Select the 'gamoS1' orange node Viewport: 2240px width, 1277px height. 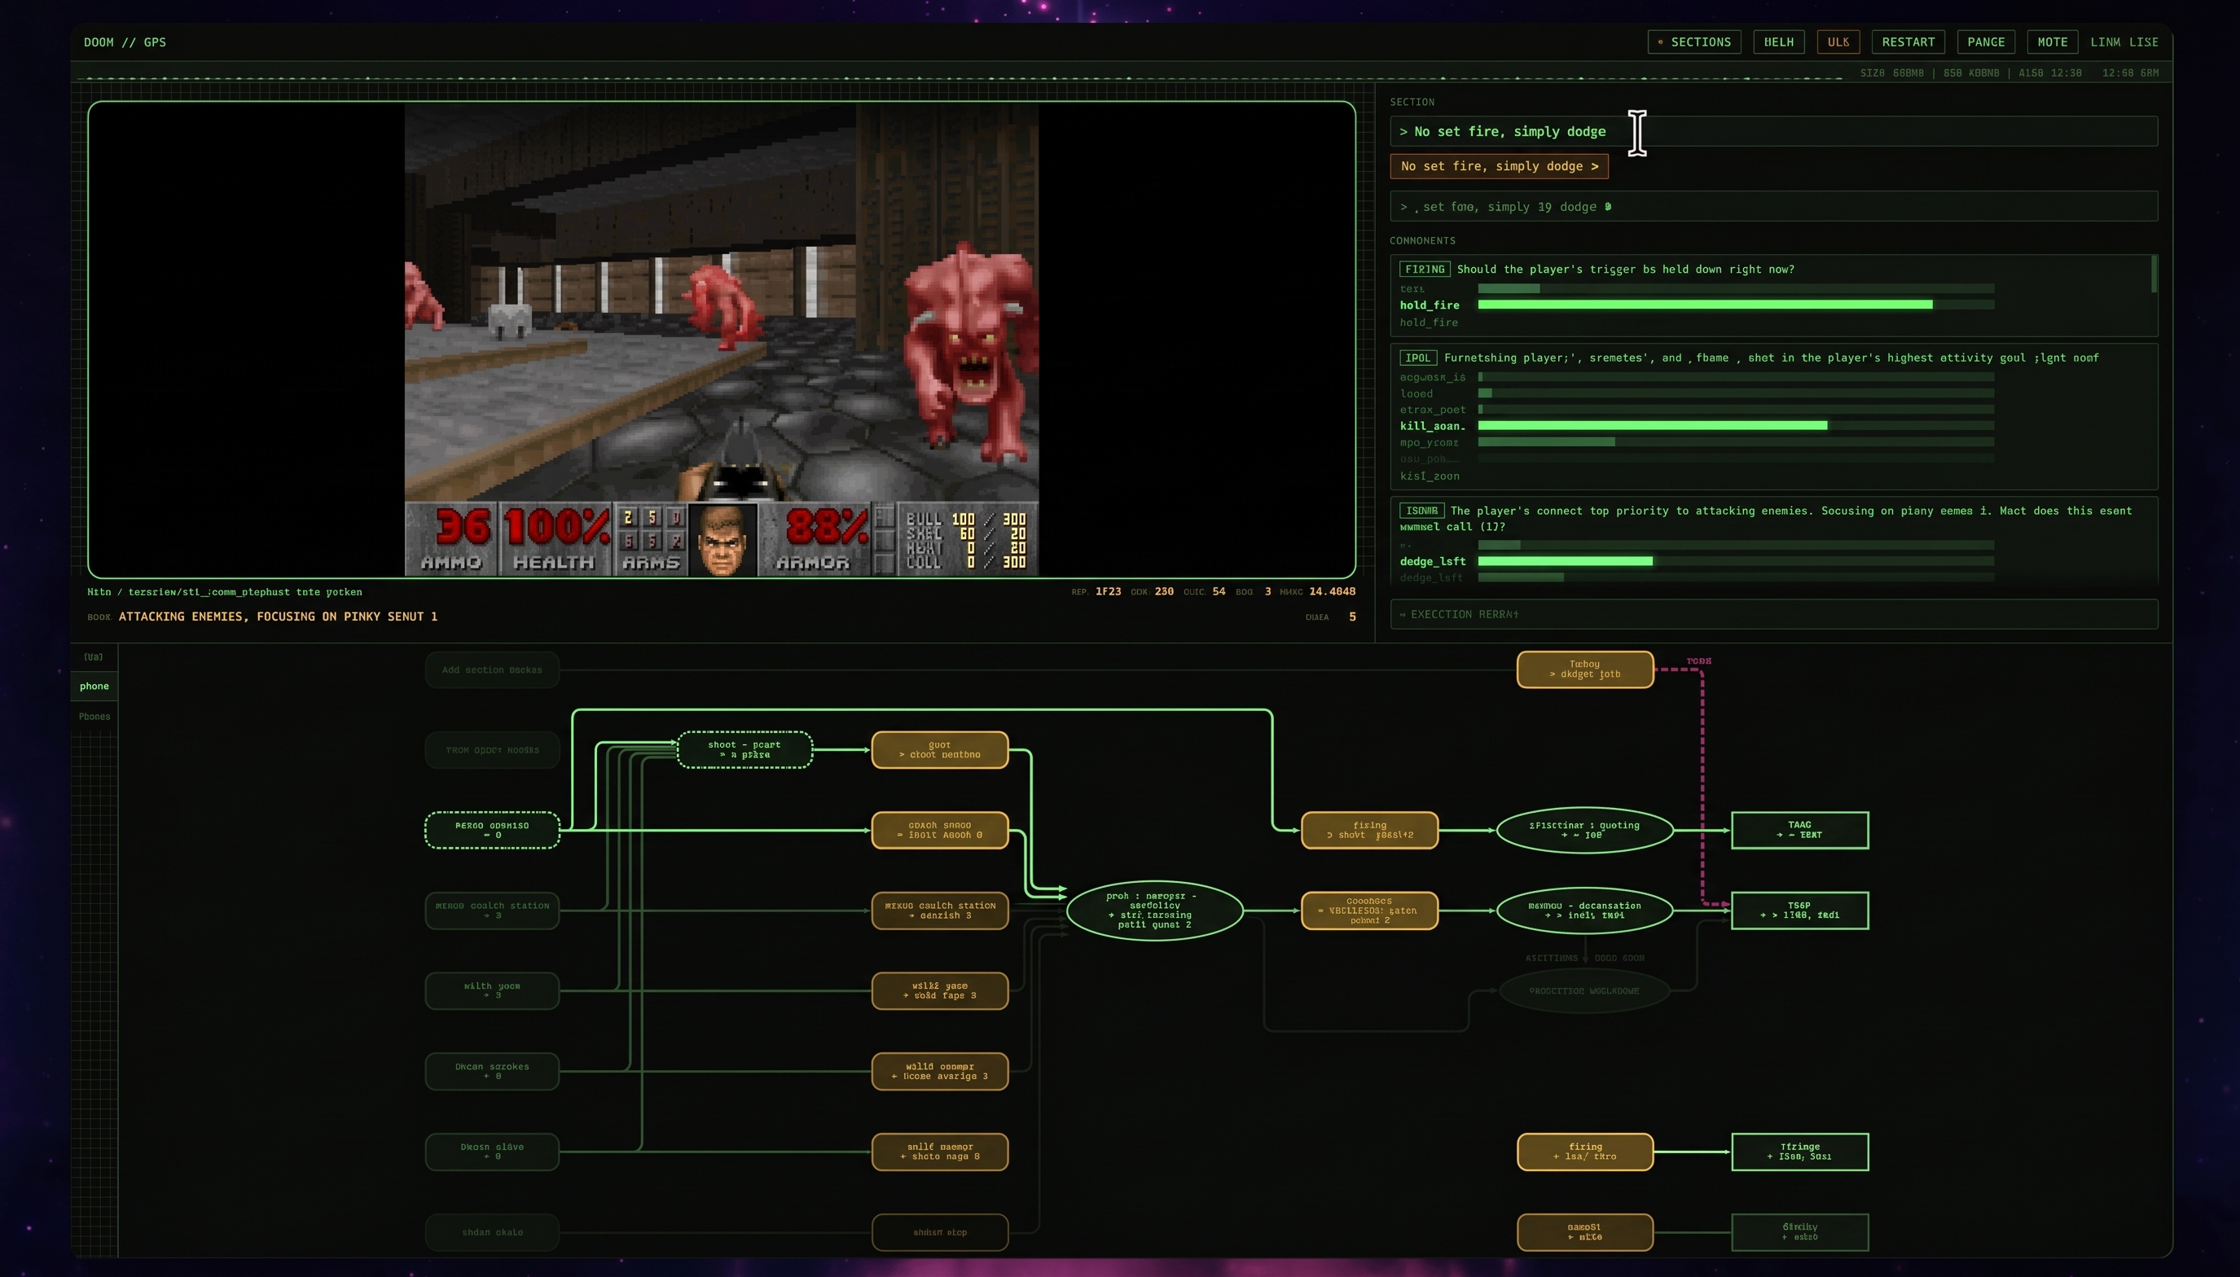pos(1585,1233)
